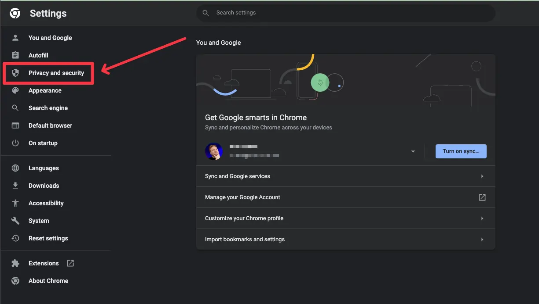
Task: Click the person icon for You and Google
Action: tap(15, 38)
